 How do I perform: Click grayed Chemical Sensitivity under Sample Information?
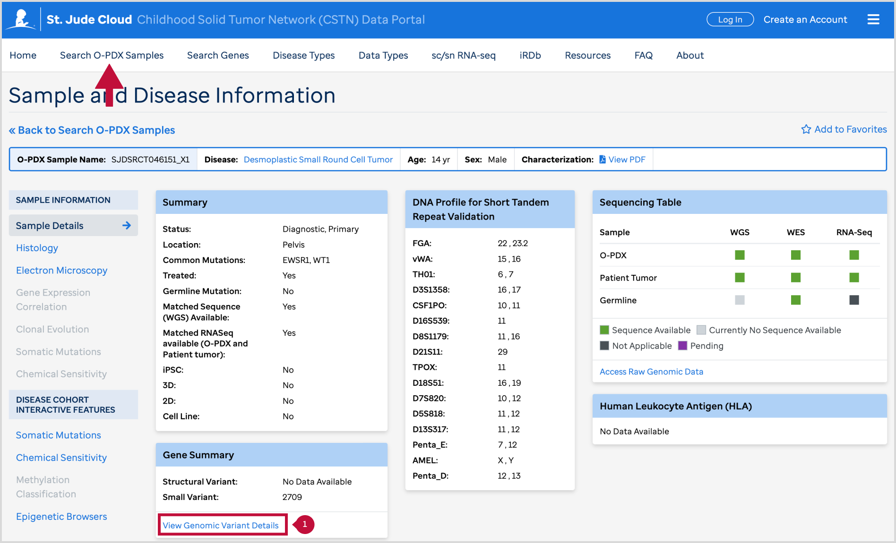click(61, 374)
